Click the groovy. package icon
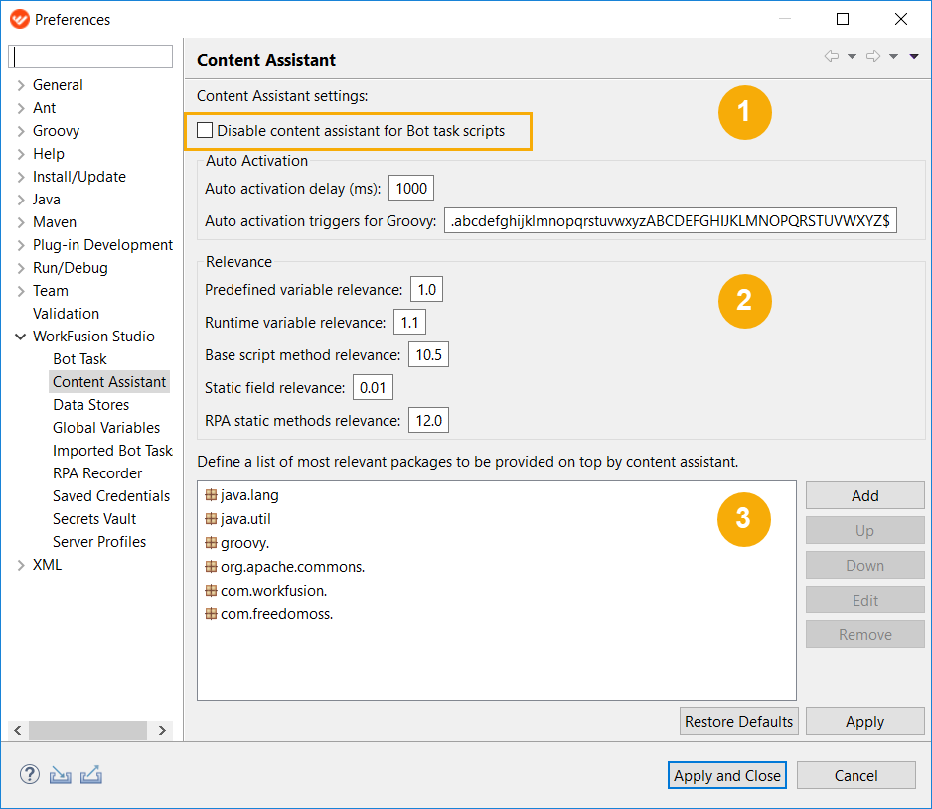Screen dimensions: 932x809 tap(211, 542)
